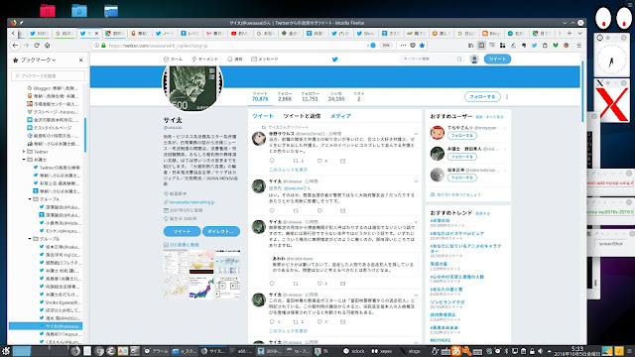Open the Firefox Library toolbar icon
Image resolution: width=635 pixels, height=357 pixels.
[x=470, y=46]
